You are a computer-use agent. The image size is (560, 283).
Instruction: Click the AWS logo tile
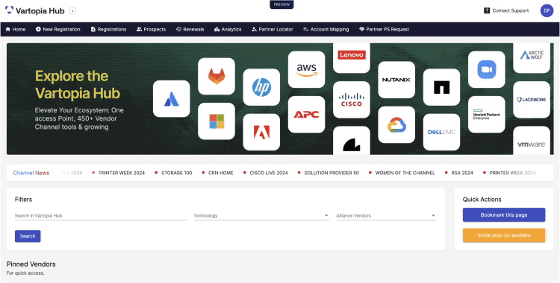coord(306,69)
